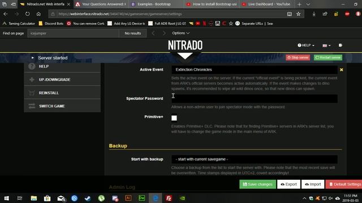Expand the tab list chevron

[x=308, y=4]
